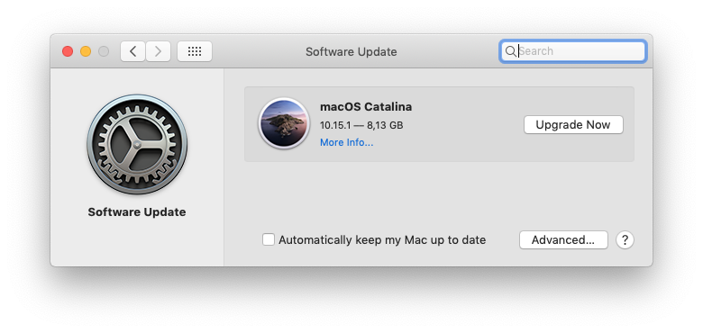
Task: Click the large Software Update gear icon
Action: pos(137,145)
